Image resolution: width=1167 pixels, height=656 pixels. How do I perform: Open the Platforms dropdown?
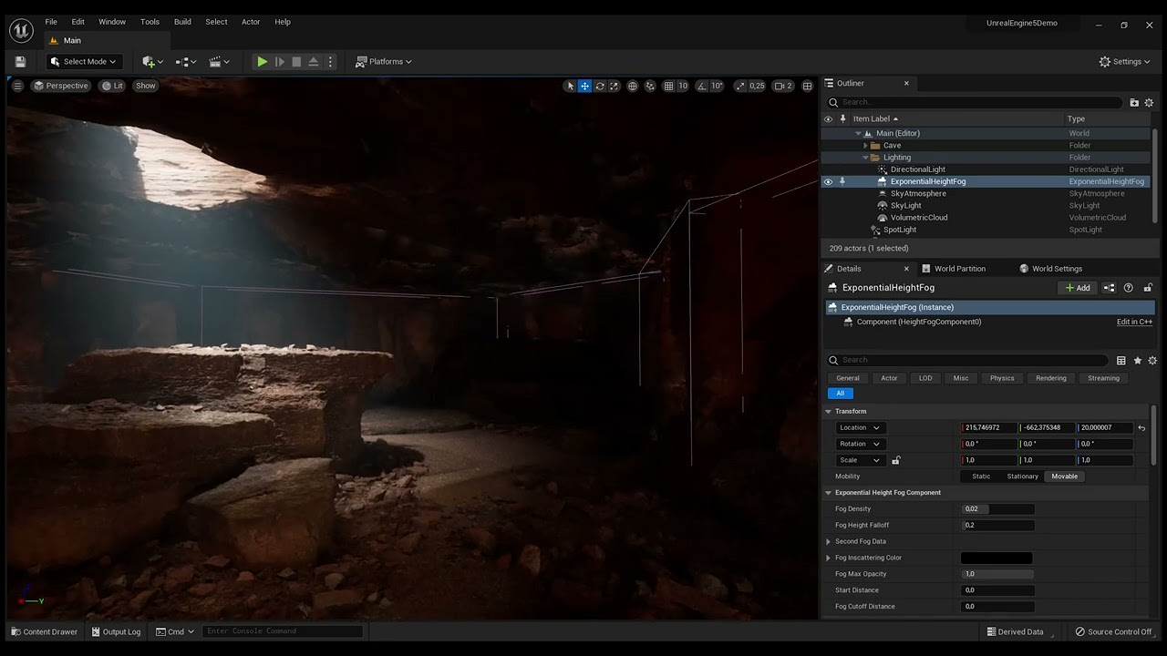click(384, 62)
